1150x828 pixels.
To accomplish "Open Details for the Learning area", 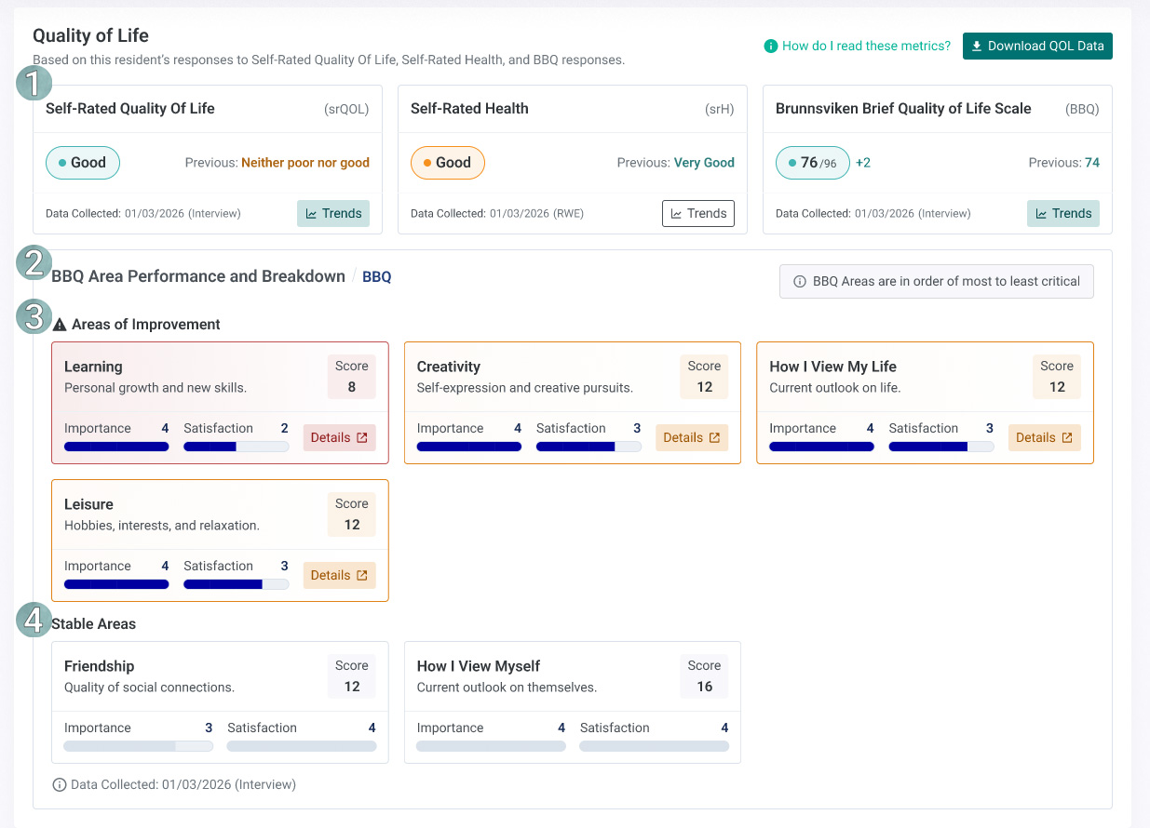I will tap(340, 437).
